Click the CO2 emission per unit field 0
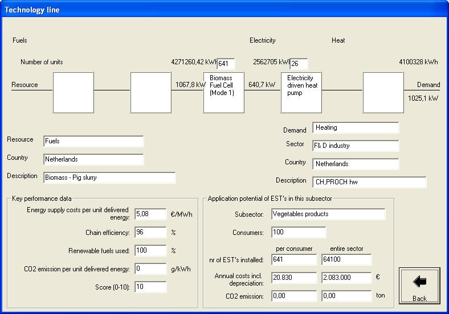The width and height of the screenshot is (449, 314). click(150, 269)
